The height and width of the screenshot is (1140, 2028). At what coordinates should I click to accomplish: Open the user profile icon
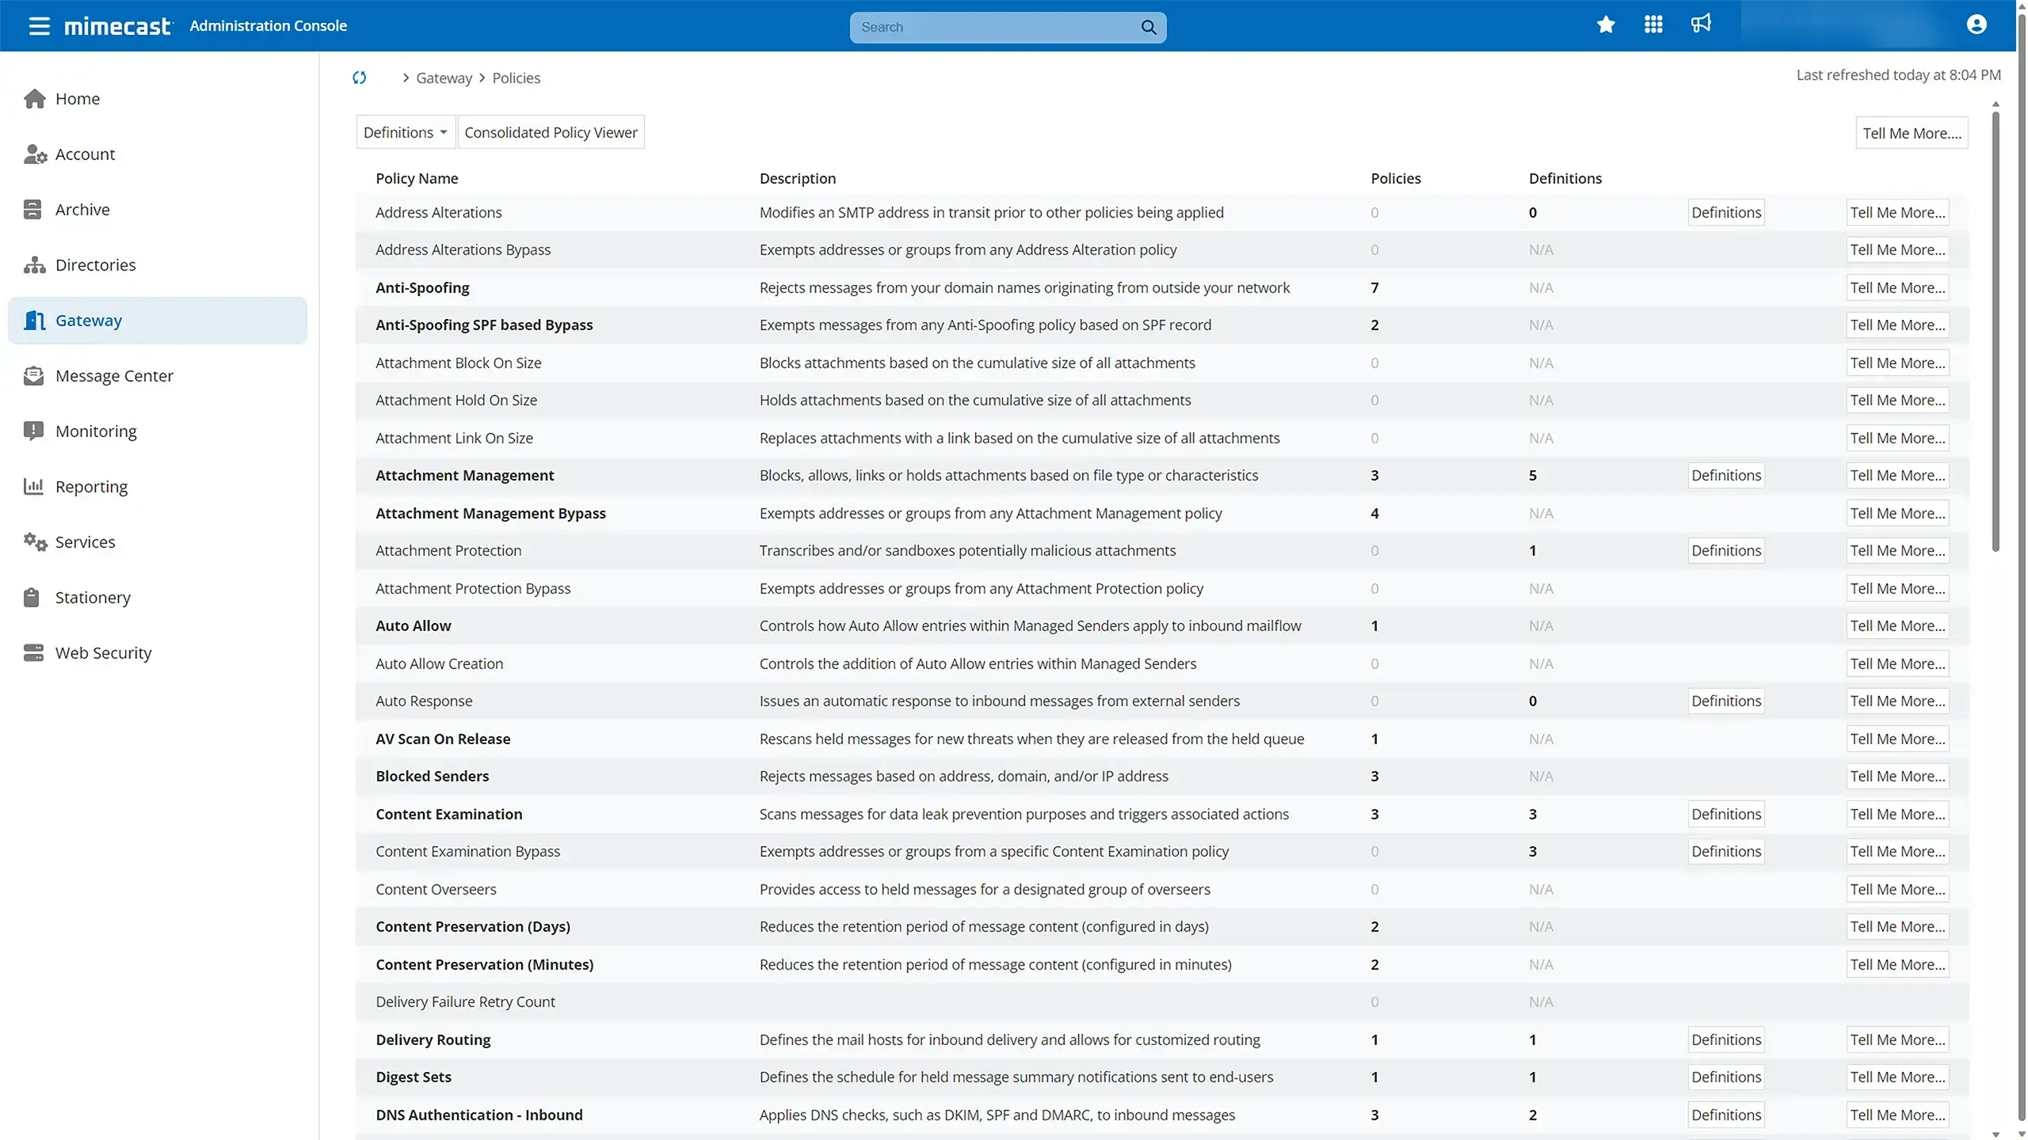pos(1977,25)
